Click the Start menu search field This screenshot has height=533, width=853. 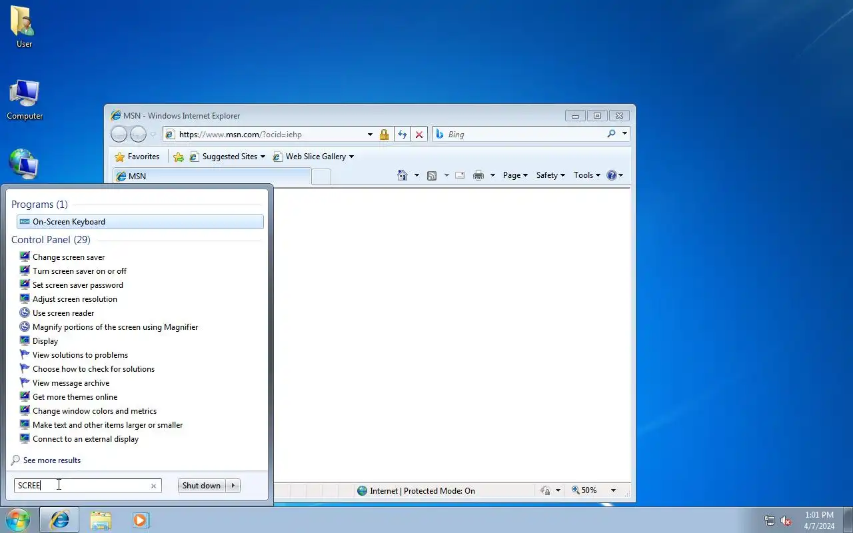pos(81,486)
